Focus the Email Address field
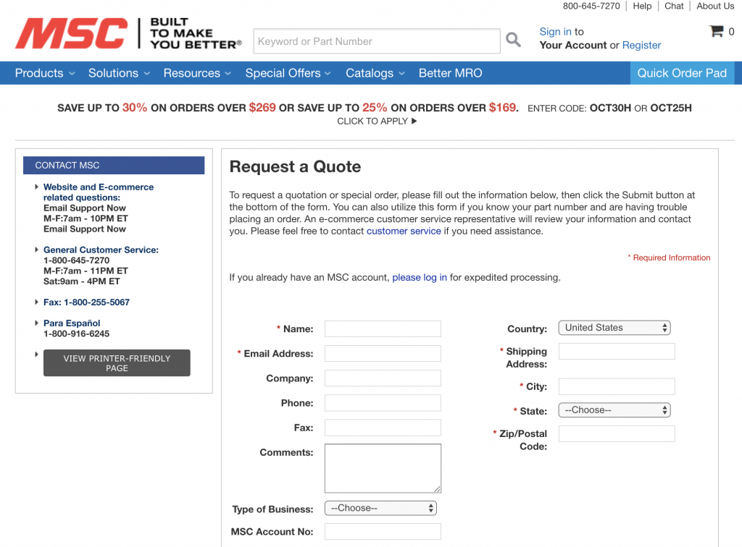The width and height of the screenshot is (742, 547). tap(383, 353)
